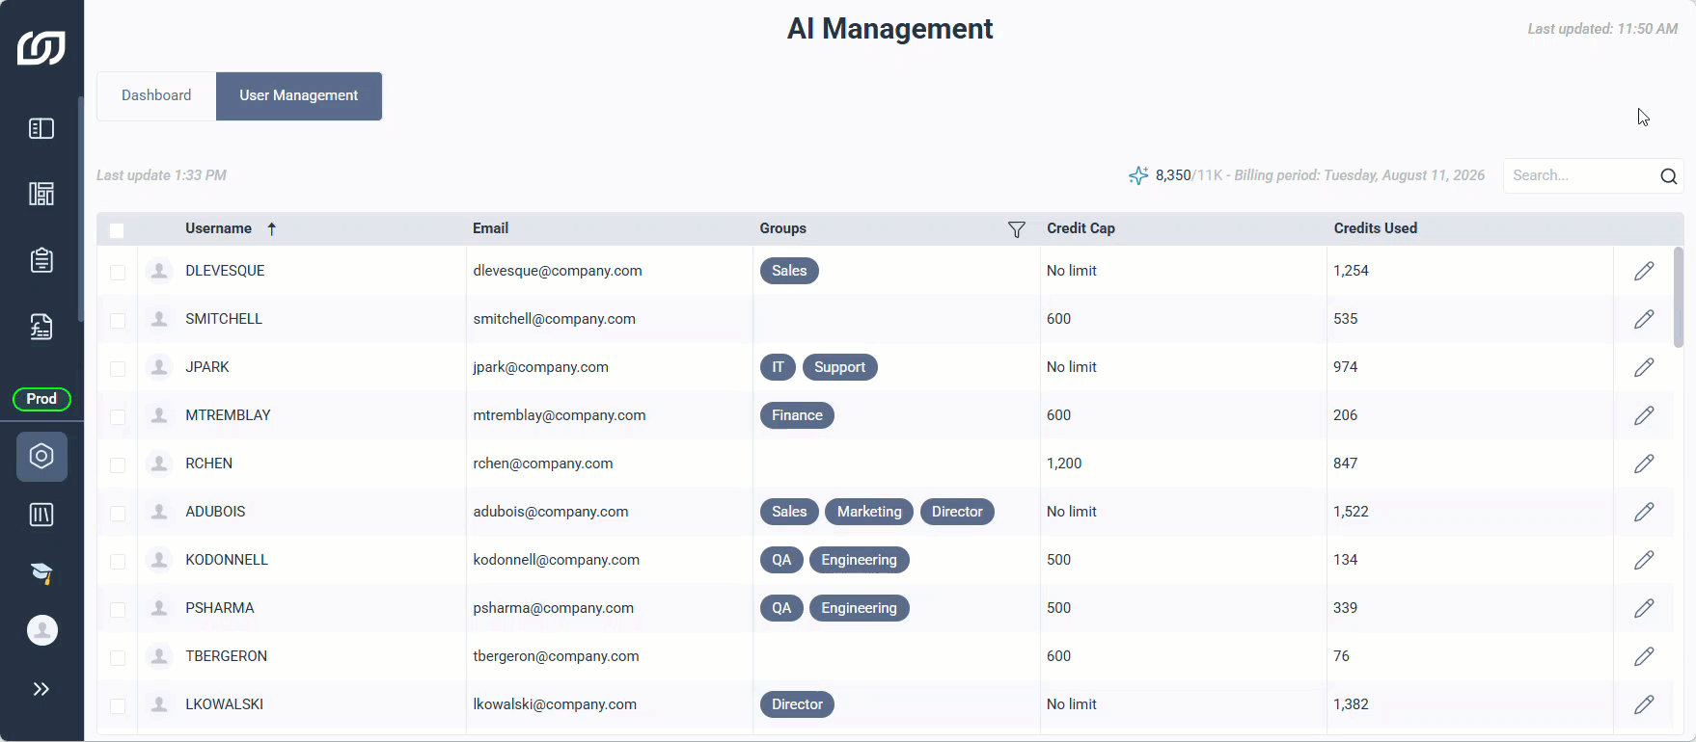The width and height of the screenshot is (1696, 742).
Task: Edit the TBERGERON user row
Action: pyautogui.click(x=1644, y=656)
